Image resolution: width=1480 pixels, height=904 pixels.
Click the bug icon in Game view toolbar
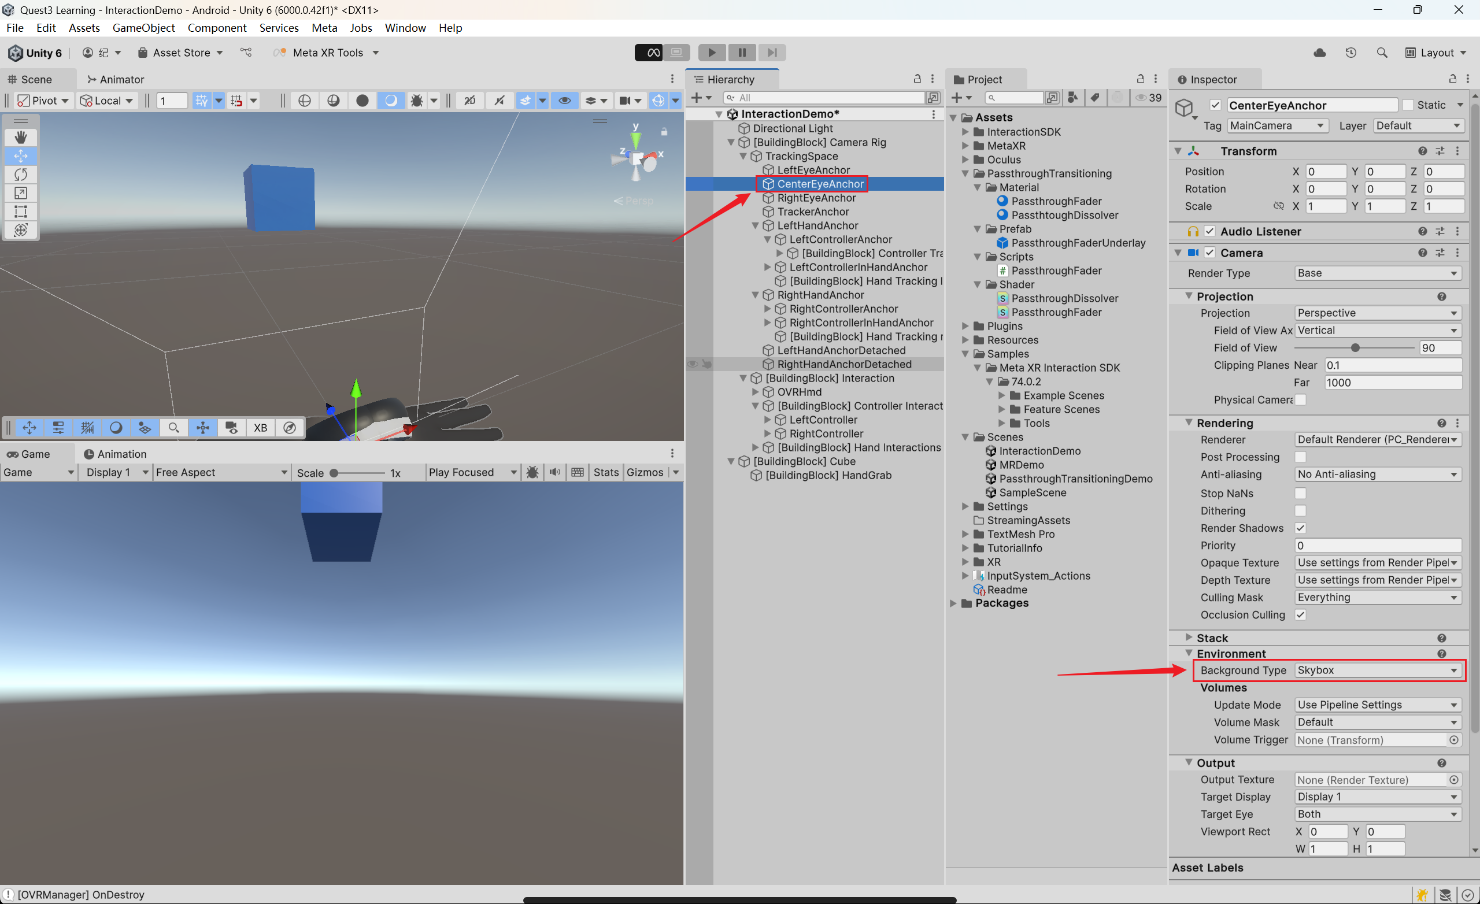(x=532, y=473)
